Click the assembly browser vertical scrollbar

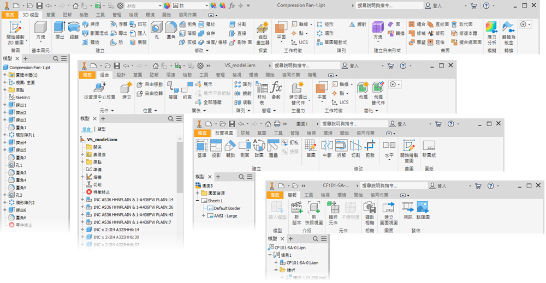tap(180, 167)
